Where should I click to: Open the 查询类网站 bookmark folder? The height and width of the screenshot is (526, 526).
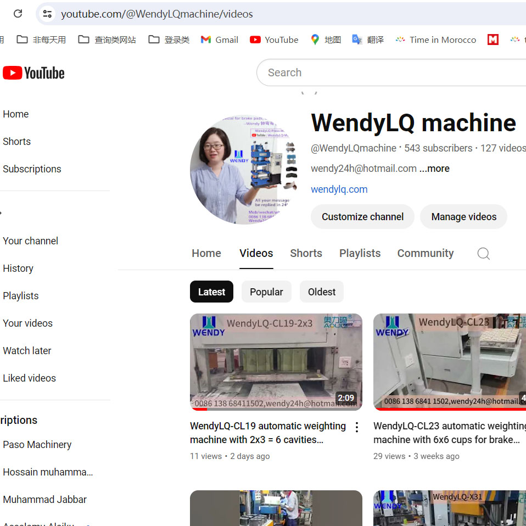tap(107, 40)
